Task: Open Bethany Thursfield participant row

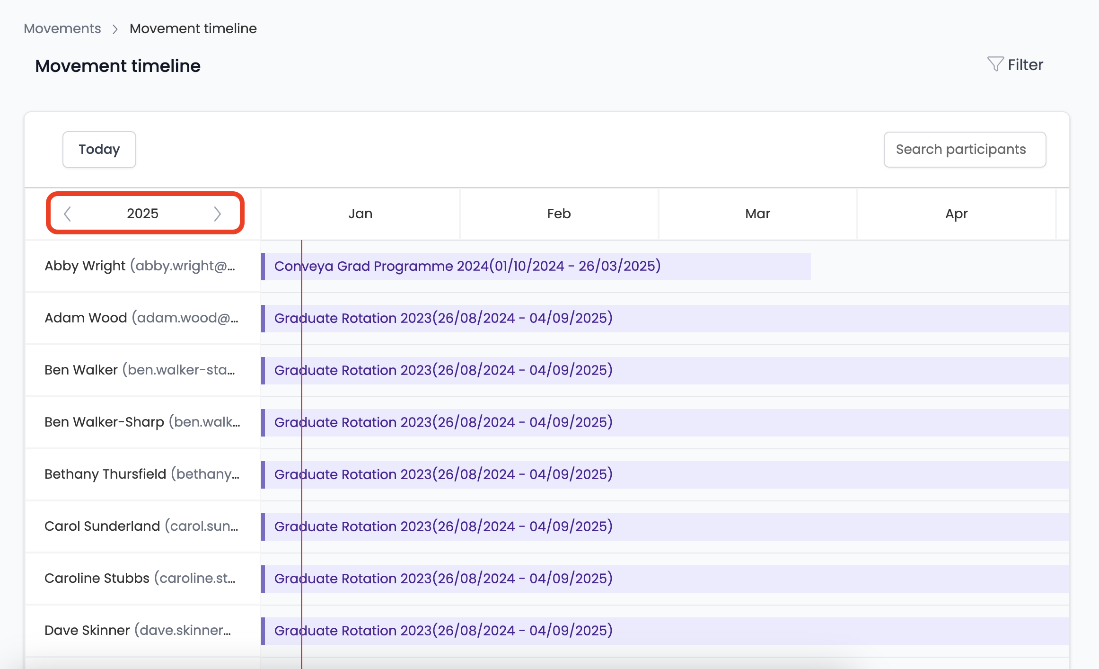Action: (142, 474)
